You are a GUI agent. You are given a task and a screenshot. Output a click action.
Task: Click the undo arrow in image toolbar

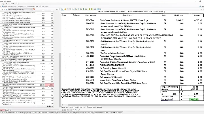click(57, 9)
